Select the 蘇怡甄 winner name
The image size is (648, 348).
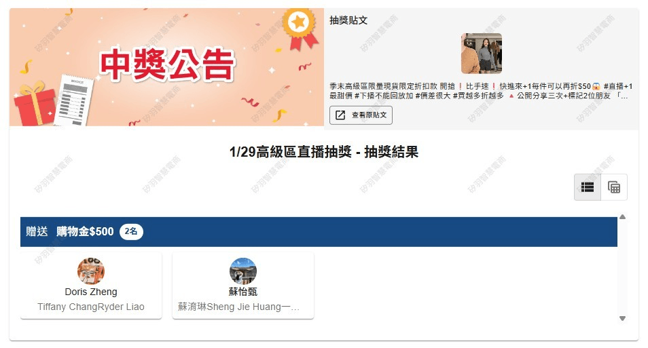click(243, 292)
